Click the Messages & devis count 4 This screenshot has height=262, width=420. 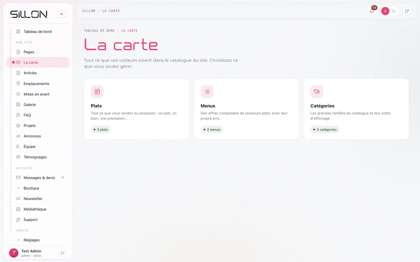[63, 178]
